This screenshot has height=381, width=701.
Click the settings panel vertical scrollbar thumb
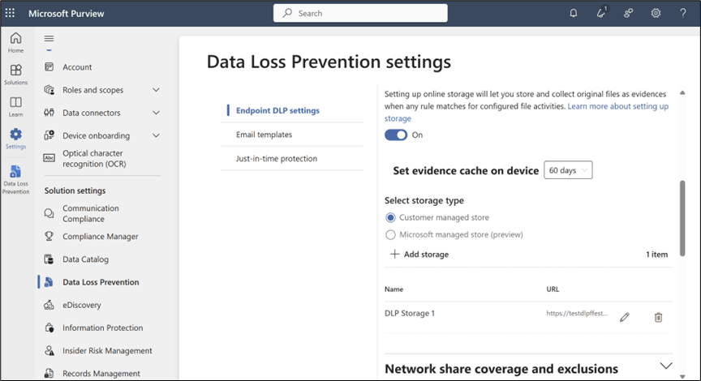pos(682,218)
